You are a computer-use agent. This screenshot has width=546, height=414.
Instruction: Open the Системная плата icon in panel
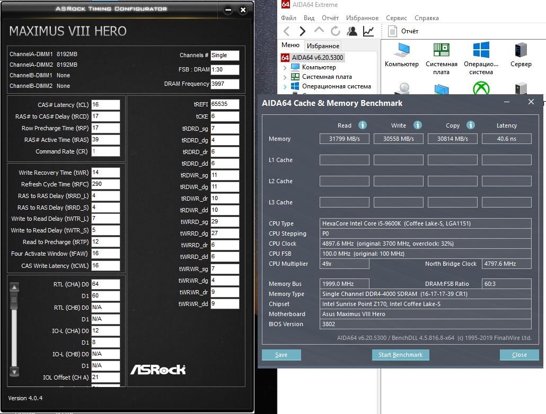441,58
